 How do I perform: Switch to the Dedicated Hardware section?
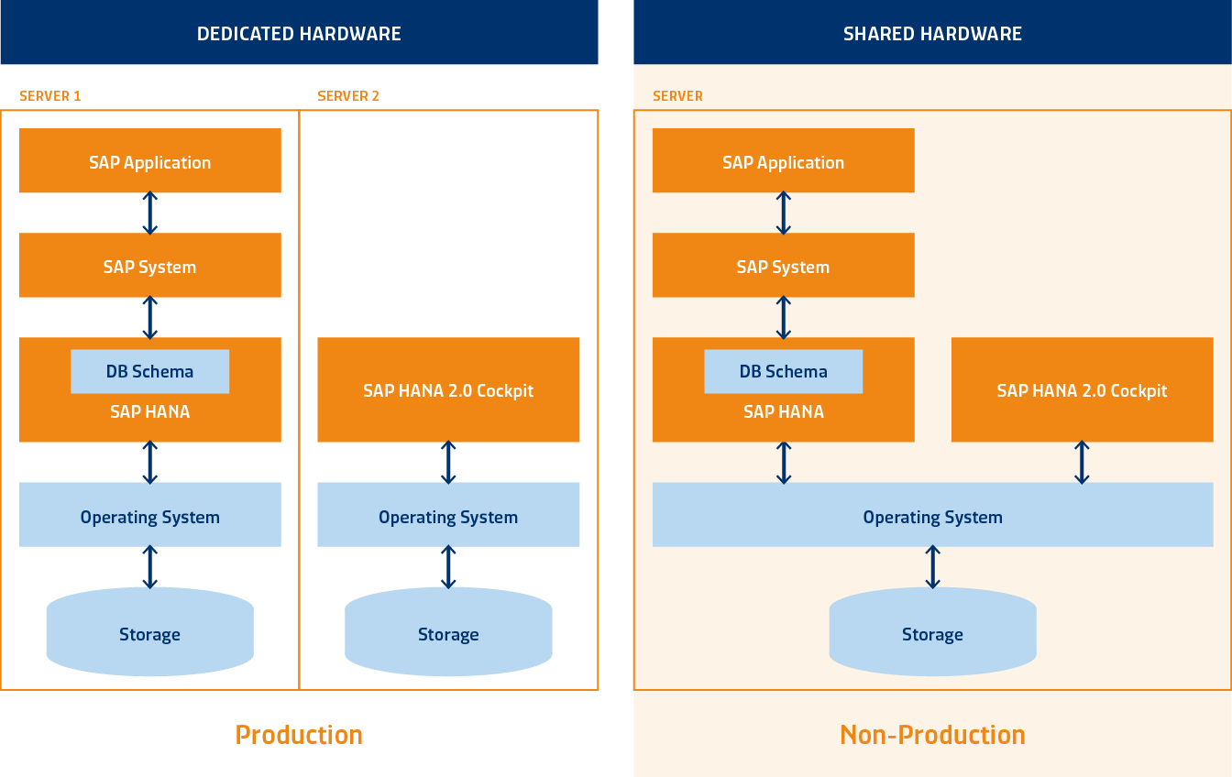[299, 33]
